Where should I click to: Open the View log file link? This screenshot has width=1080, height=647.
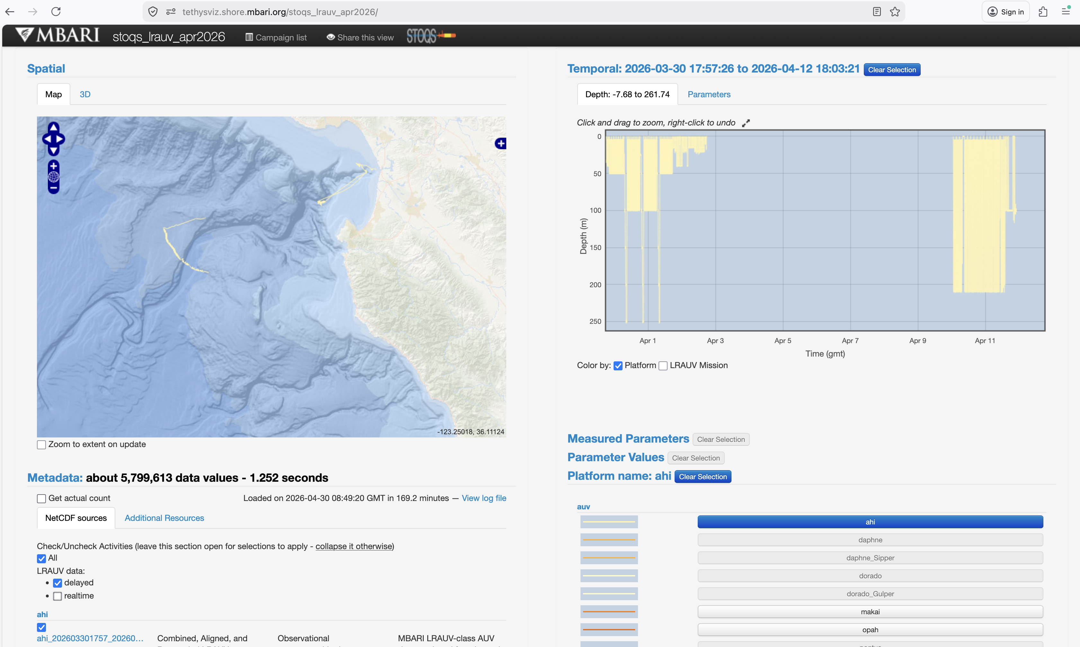point(484,498)
